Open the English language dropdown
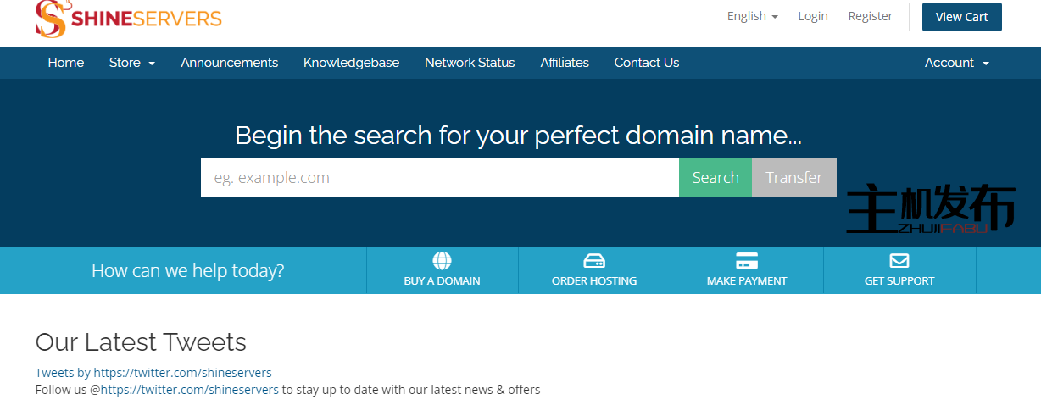 (x=752, y=16)
